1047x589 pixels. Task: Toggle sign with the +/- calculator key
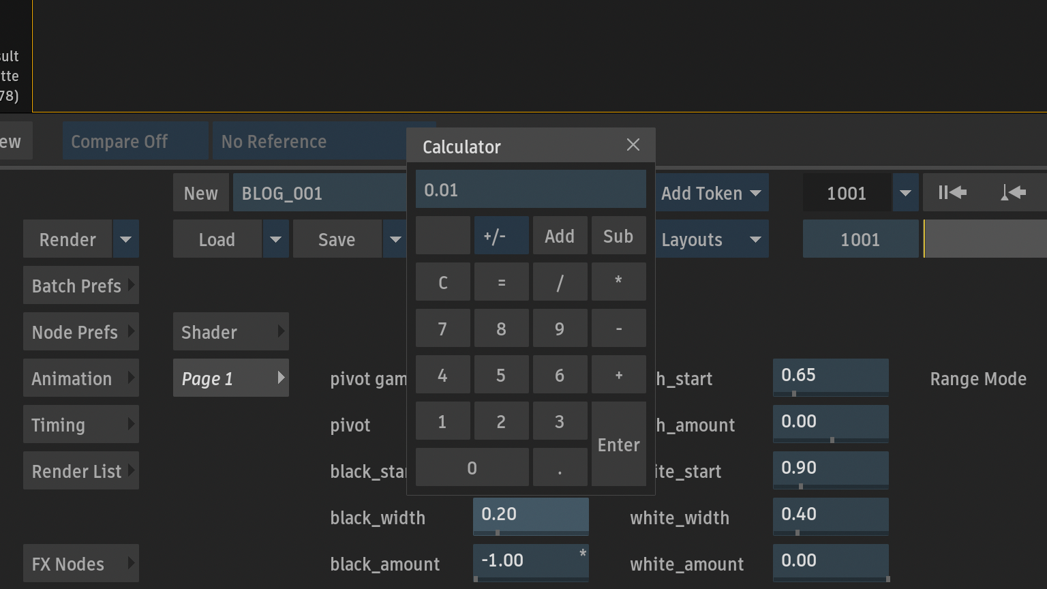502,236
